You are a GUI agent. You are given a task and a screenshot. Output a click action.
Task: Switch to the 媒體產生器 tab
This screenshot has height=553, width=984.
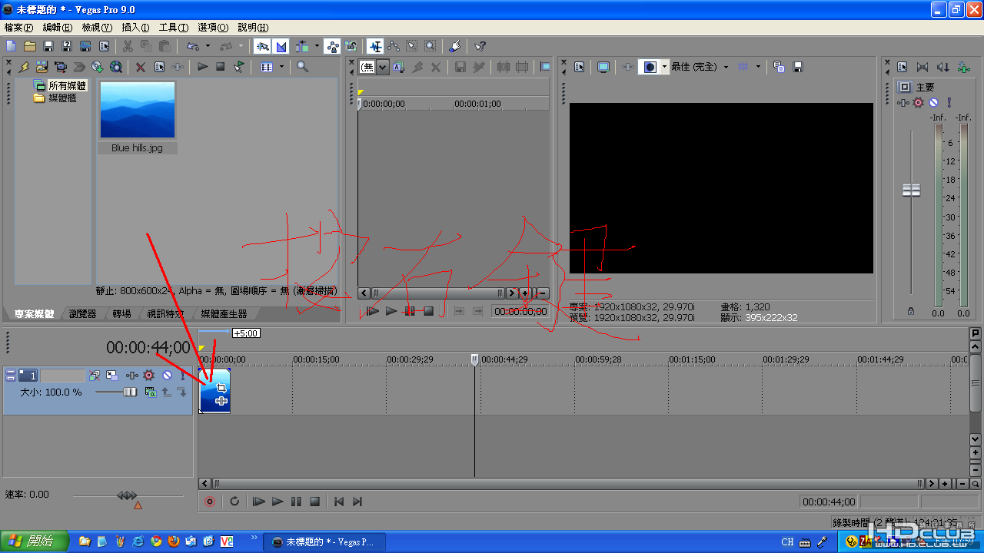(x=224, y=313)
